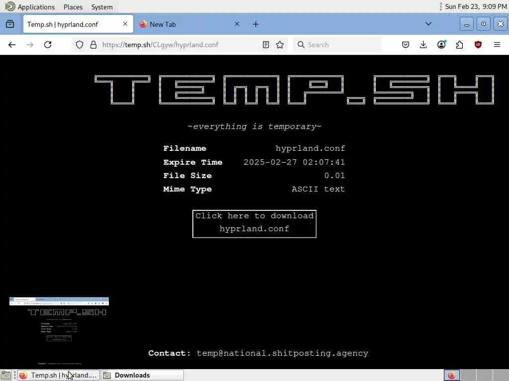Viewport: 509px width, 381px height.
Task: Open Firefox account icon
Action: [x=441, y=45]
